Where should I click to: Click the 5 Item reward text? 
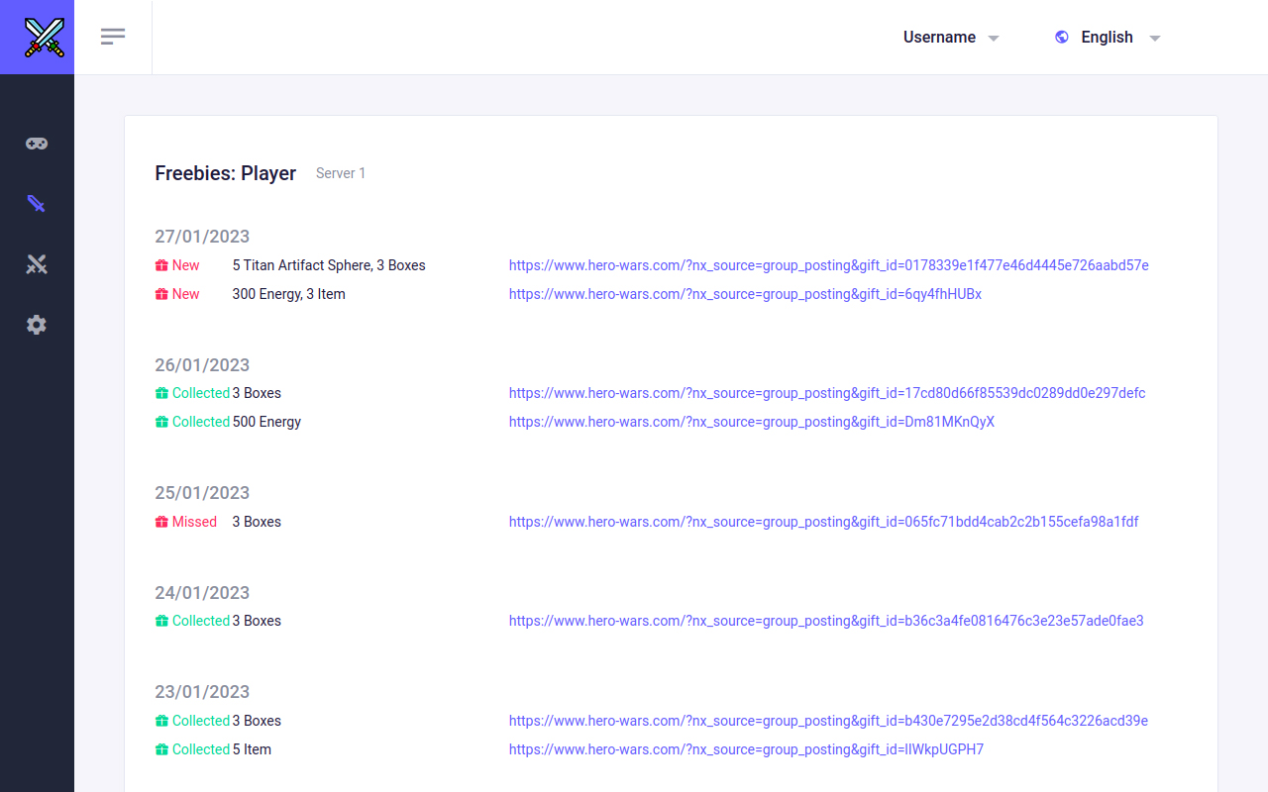[x=252, y=749]
